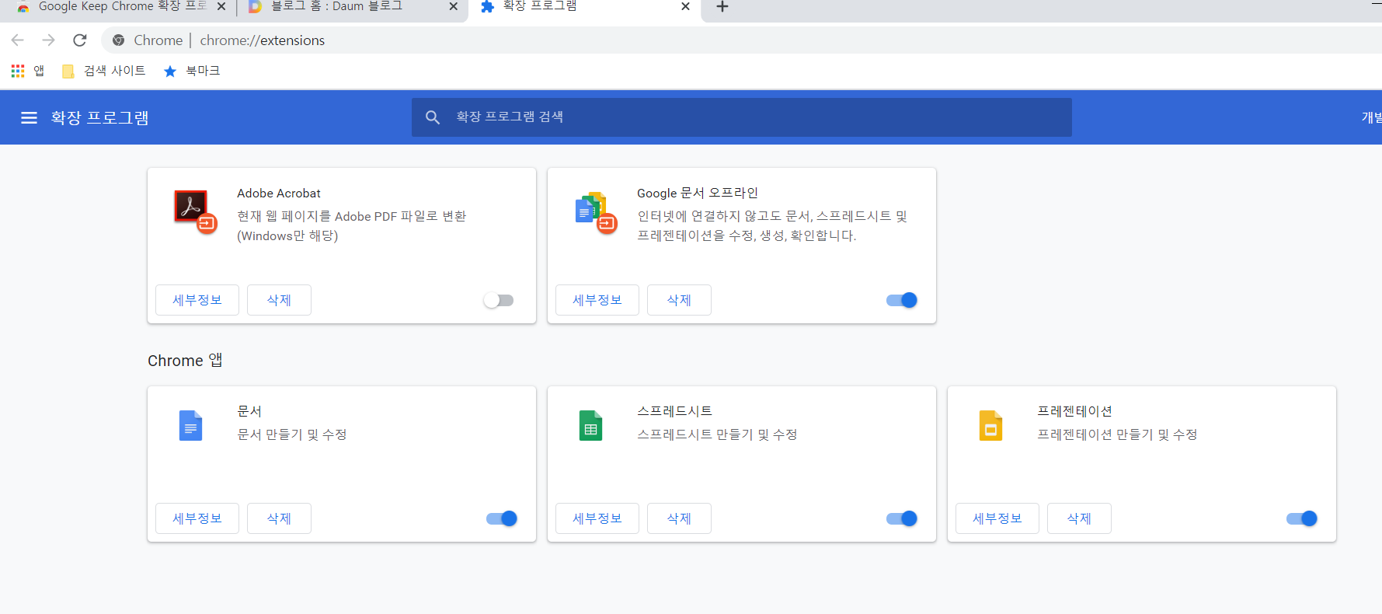The height and width of the screenshot is (614, 1382).
Task: Enable the Adobe Acrobat extension toggle
Action: [x=499, y=300]
